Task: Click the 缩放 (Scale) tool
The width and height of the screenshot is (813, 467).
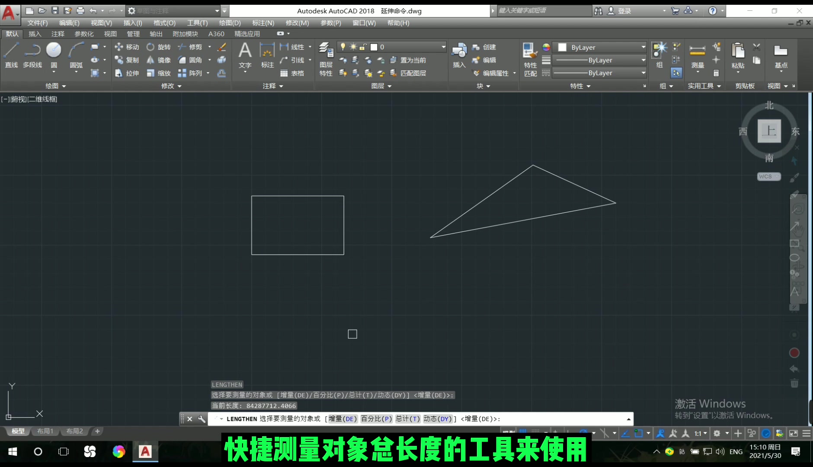Action: pos(158,73)
